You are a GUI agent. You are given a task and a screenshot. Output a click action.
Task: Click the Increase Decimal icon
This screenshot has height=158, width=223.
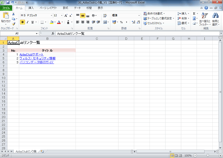click(134, 22)
